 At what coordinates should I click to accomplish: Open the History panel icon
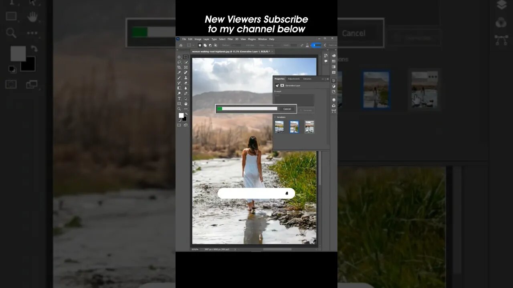click(x=326, y=55)
